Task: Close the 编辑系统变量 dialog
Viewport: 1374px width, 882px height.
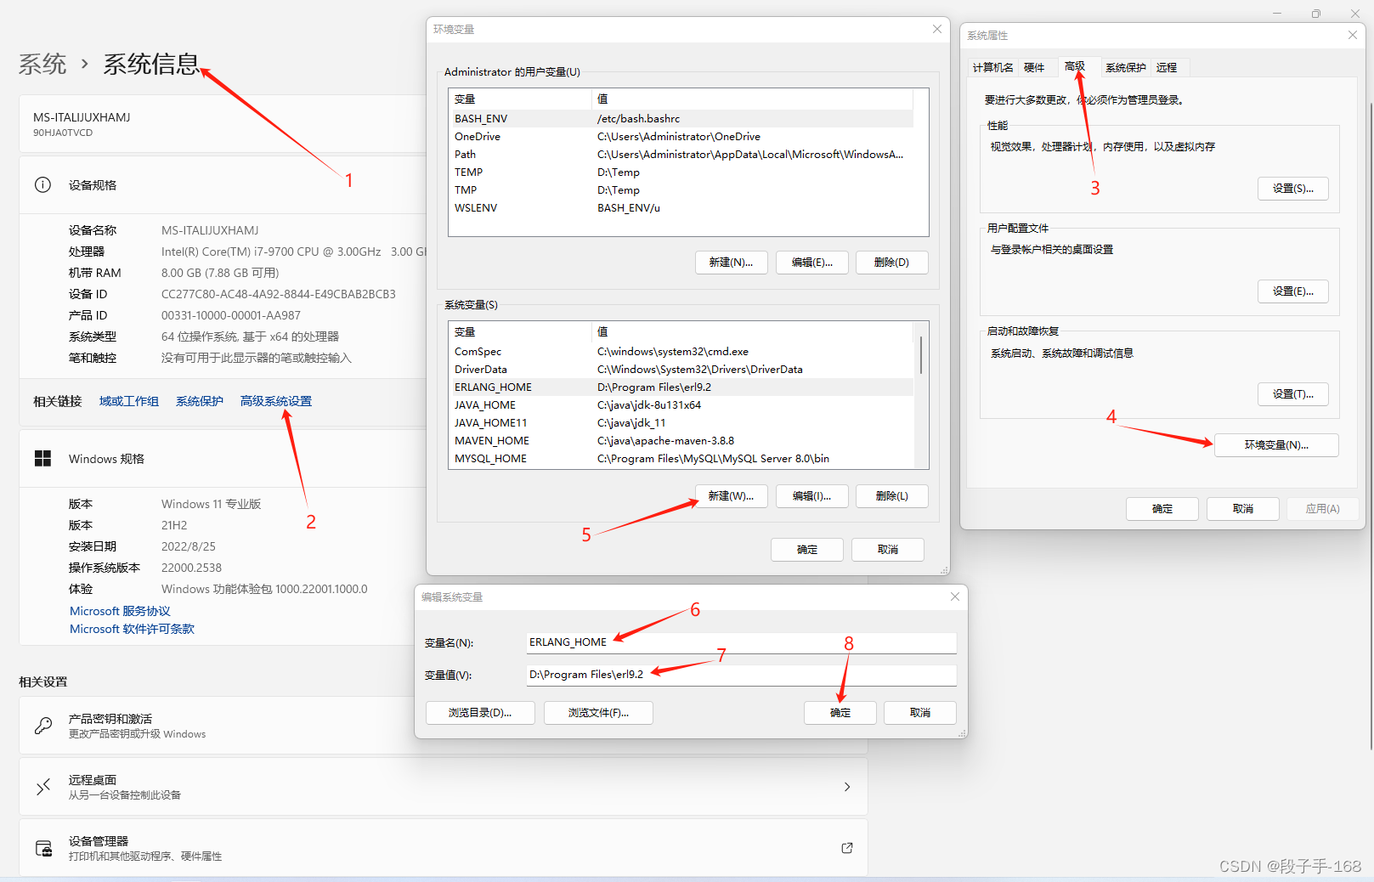Action: point(954,596)
